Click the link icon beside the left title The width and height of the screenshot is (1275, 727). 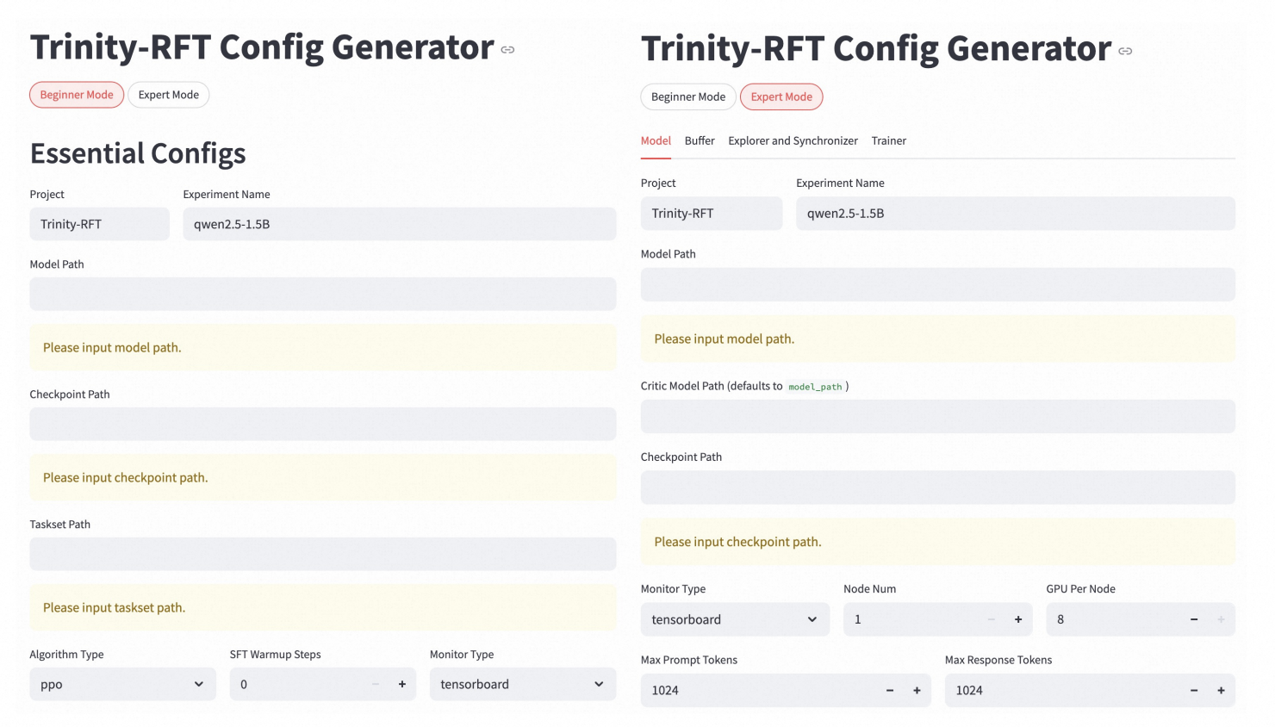[507, 49]
